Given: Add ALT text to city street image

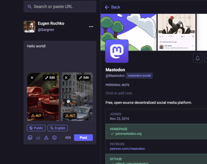Looking at the screenshot, I should tap(70, 116).
